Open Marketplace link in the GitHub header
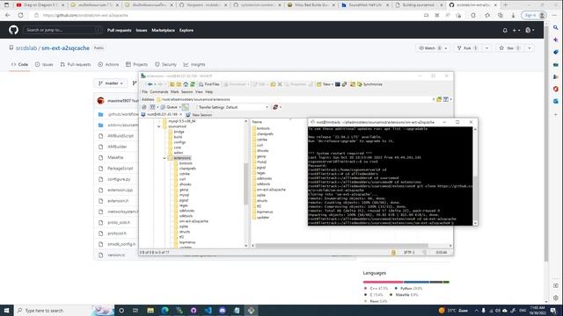The width and height of the screenshot is (563, 316). click(163, 31)
